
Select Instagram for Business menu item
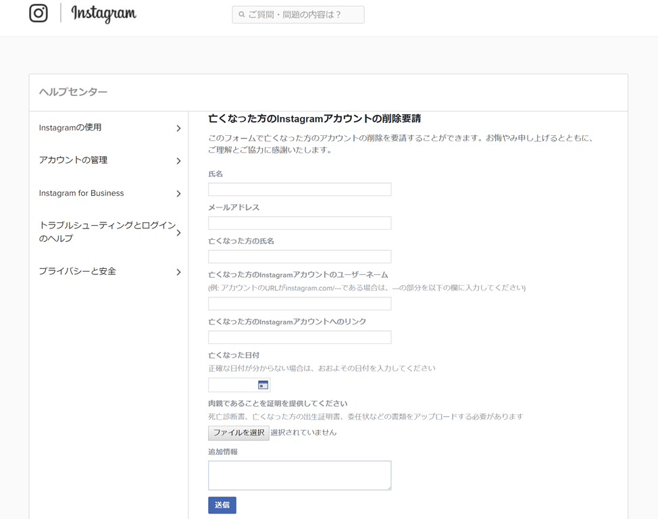tap(82, 193)
